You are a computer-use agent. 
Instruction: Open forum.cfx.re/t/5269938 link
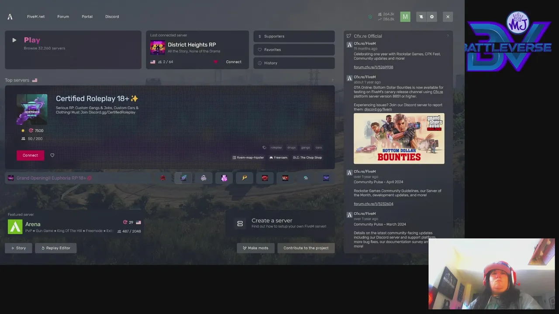point(373,67)
